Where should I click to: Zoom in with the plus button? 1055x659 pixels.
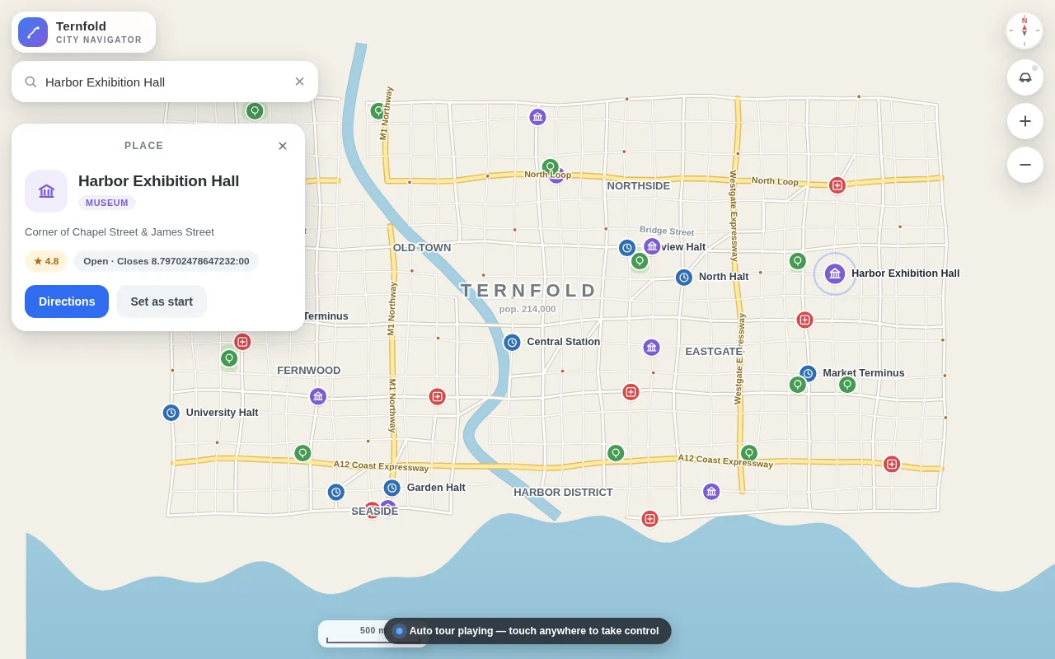coord(1025,121)
